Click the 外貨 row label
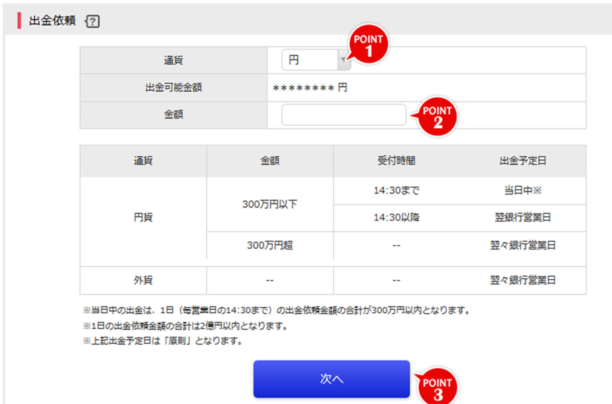Viewport: 612px width, 404px height. pos(143,281)
